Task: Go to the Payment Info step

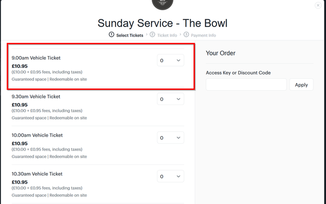Action: click(x=203, y=35)
